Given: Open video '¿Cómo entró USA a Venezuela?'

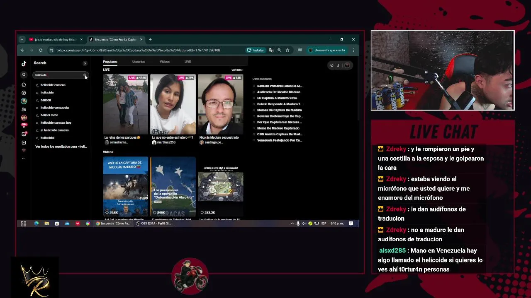Looking at the screenshot, I should [220, 187].
